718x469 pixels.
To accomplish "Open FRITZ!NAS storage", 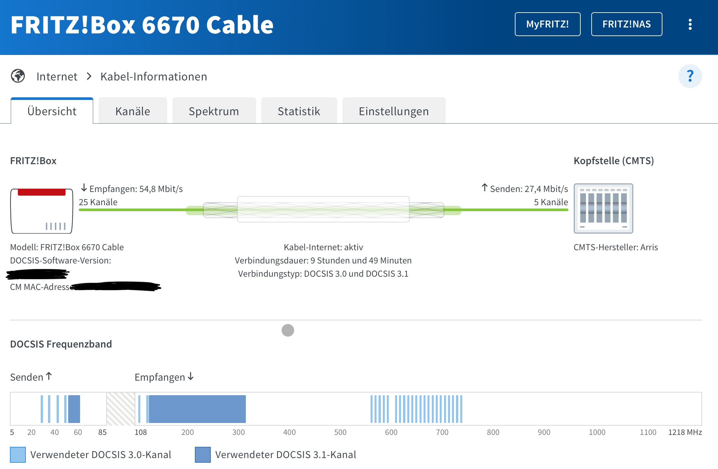I will click(626, 24).
